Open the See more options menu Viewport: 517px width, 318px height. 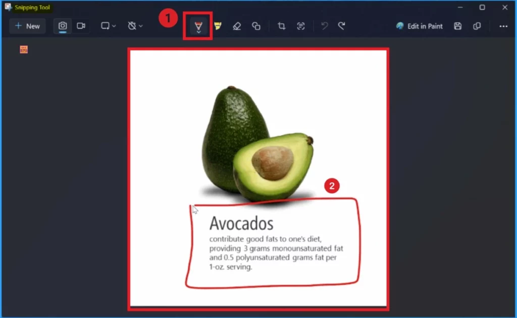pos(503,26)
